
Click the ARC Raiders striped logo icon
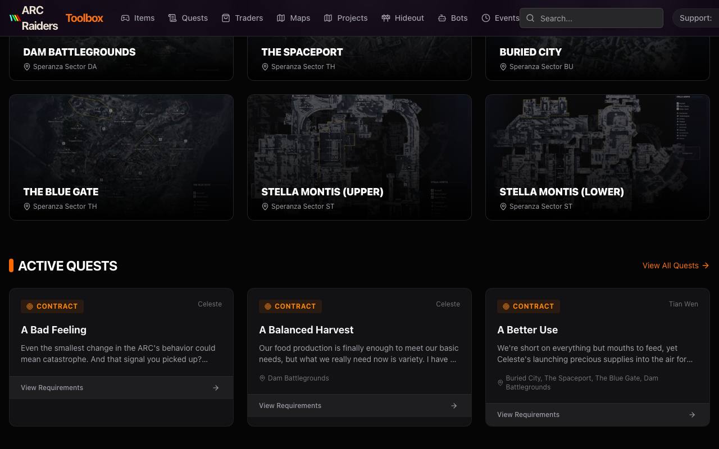pyautogui.click(x=15, y=18)
